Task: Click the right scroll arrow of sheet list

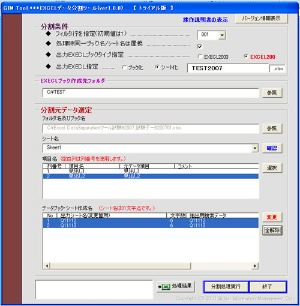Action: (255, 266)
